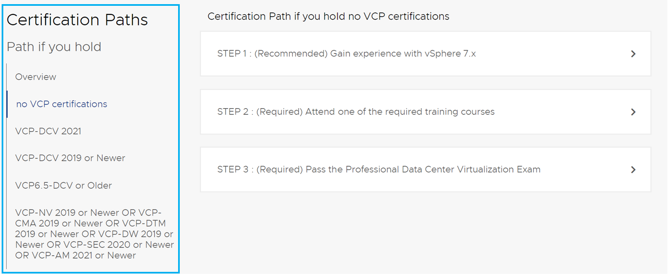Click the chevron arrow on STEP 3
The height and width of the screenshot is (276, 671).
[x=633, y=169]
